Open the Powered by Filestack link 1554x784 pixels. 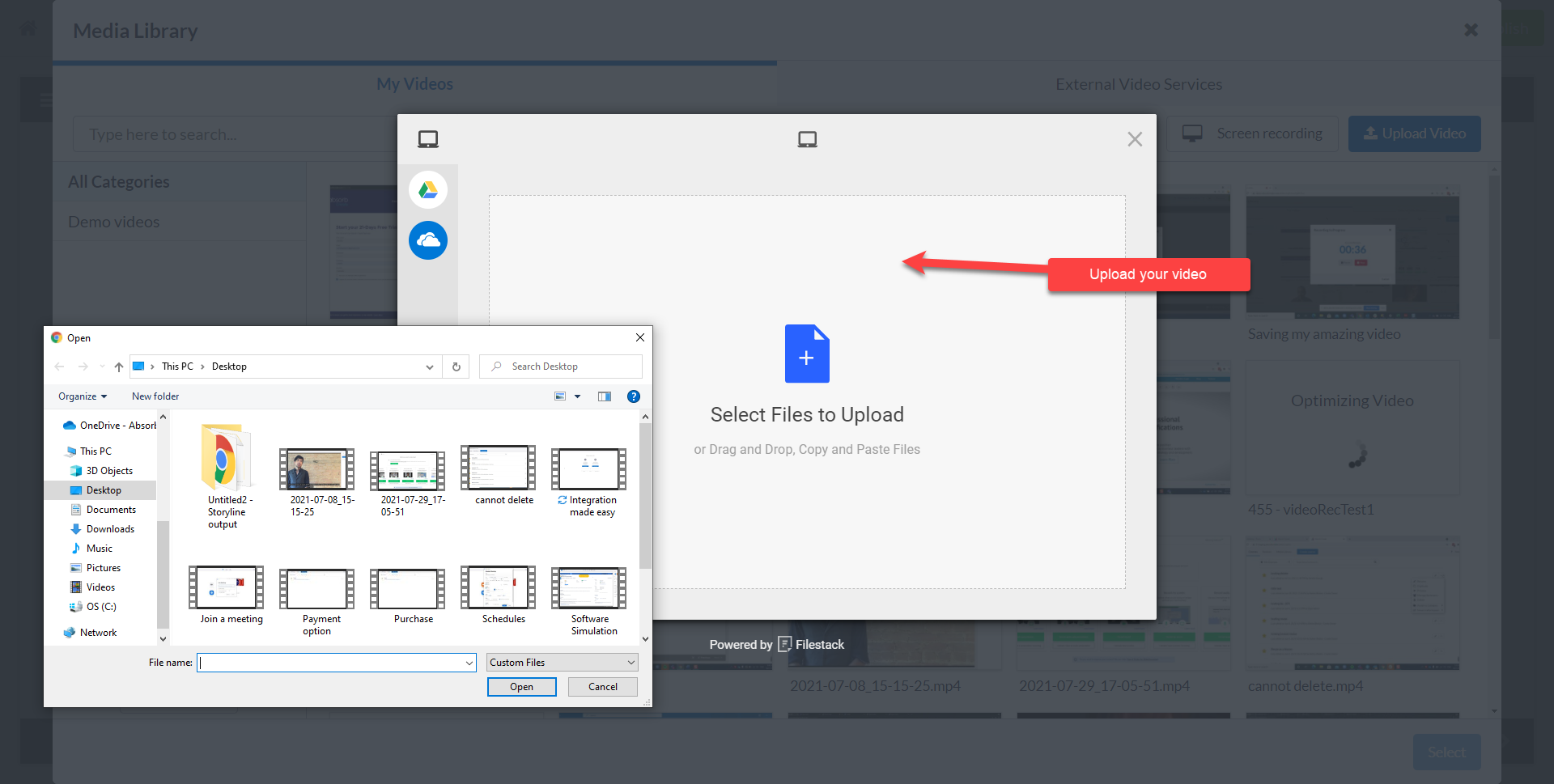click(776, 644)
